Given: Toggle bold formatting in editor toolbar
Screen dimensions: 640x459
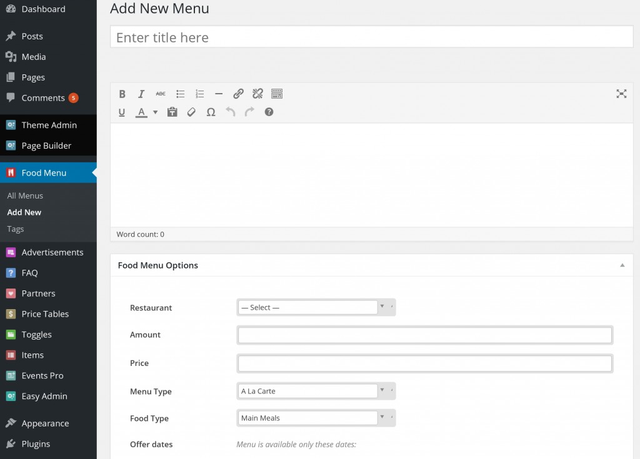Looking at the screenshot, I should [122, 94].
